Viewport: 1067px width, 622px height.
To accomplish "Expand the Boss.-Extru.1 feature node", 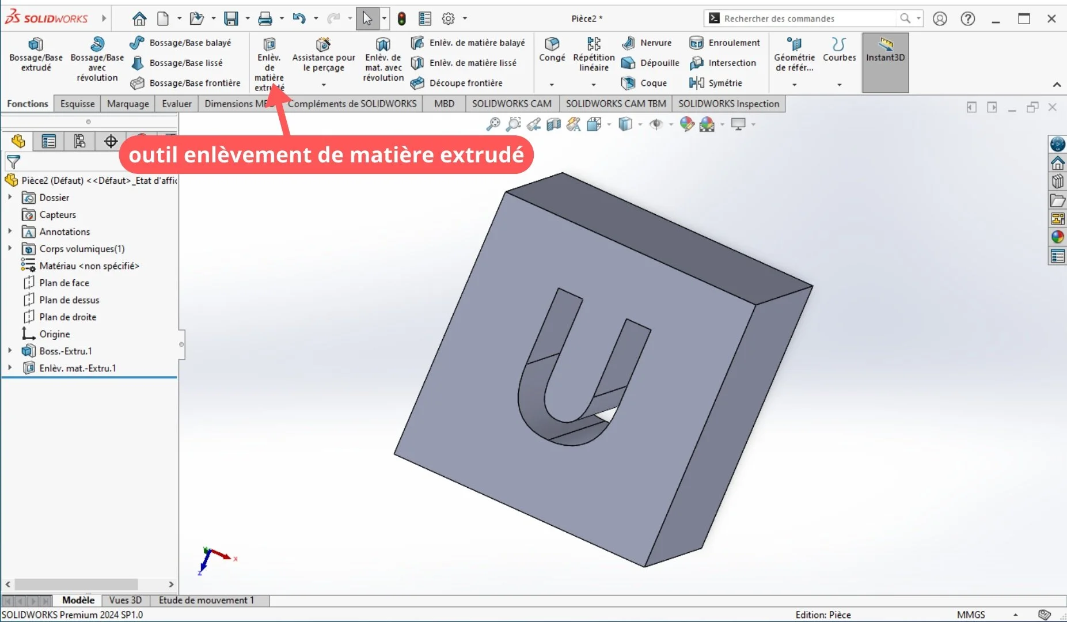I will click(9, 351).
